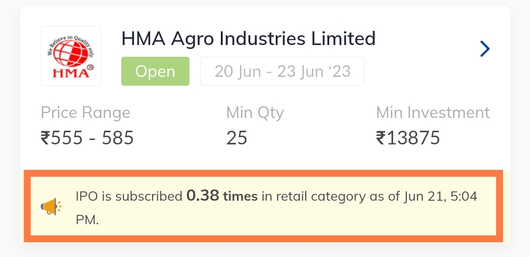Click the IPO subscription status banner text
The height and width of the screenshot is (257, 530).
click(x=276, y=208)
